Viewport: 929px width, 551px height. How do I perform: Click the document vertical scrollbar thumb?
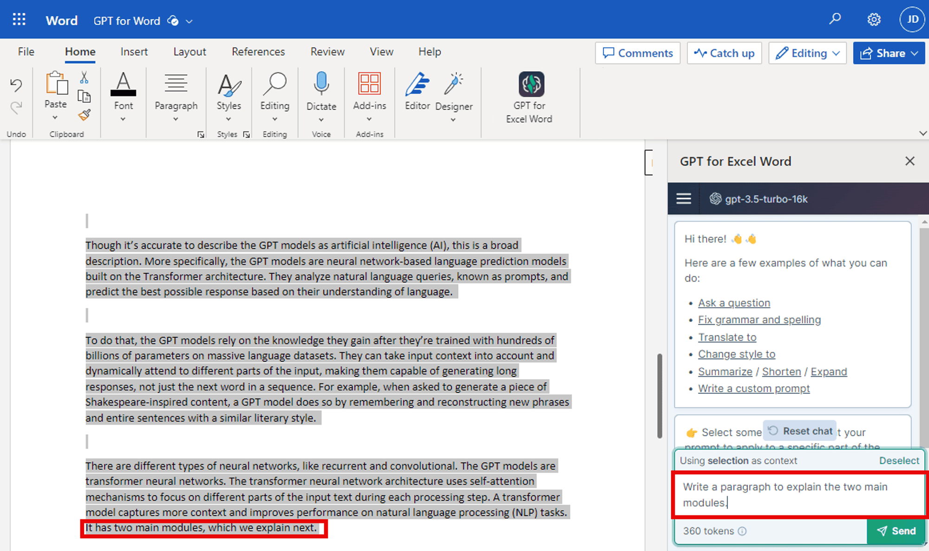(659, 396)
